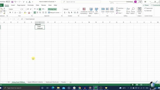Click Subscript custom format button
Viewport: 160px width, 90px height.
[148, 10]
